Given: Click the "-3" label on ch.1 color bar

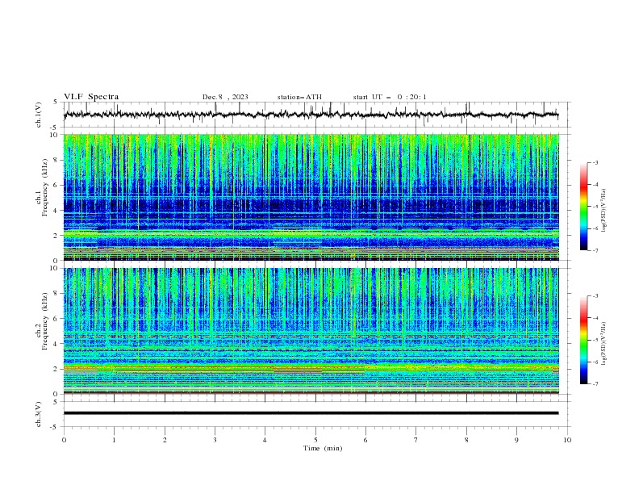Looking at the screenshot, I should click(x=595, y=162).
